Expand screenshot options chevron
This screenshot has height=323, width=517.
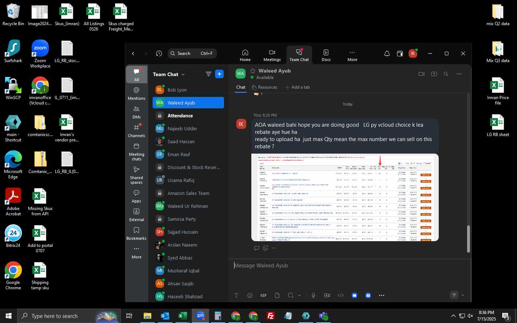coord(299,295)
